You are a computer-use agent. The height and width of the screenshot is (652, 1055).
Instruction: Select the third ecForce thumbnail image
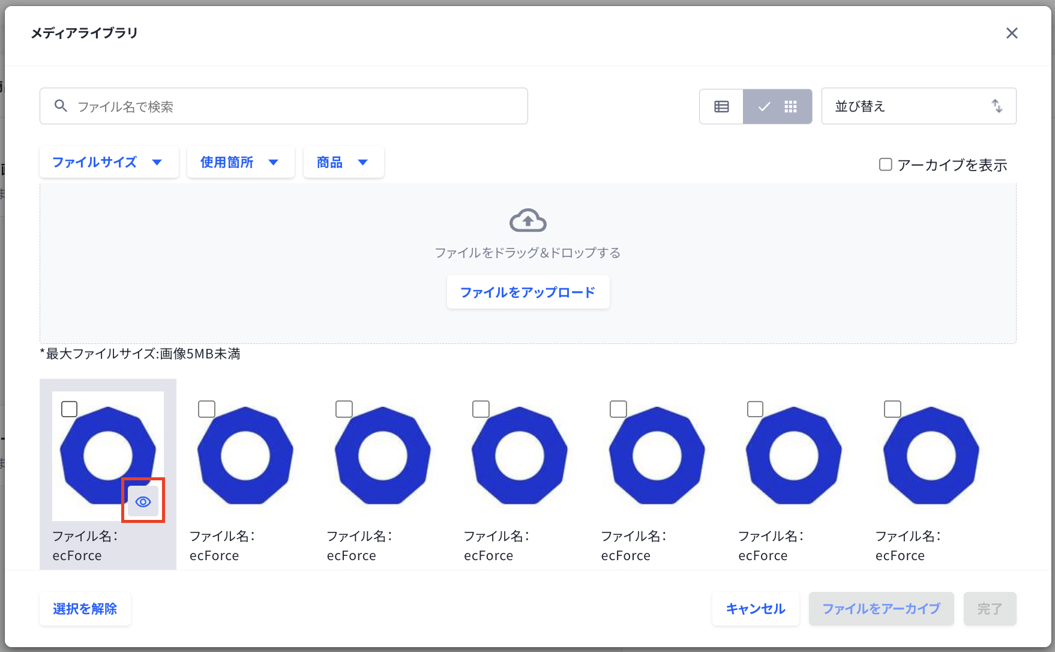(x=382, y=455)
